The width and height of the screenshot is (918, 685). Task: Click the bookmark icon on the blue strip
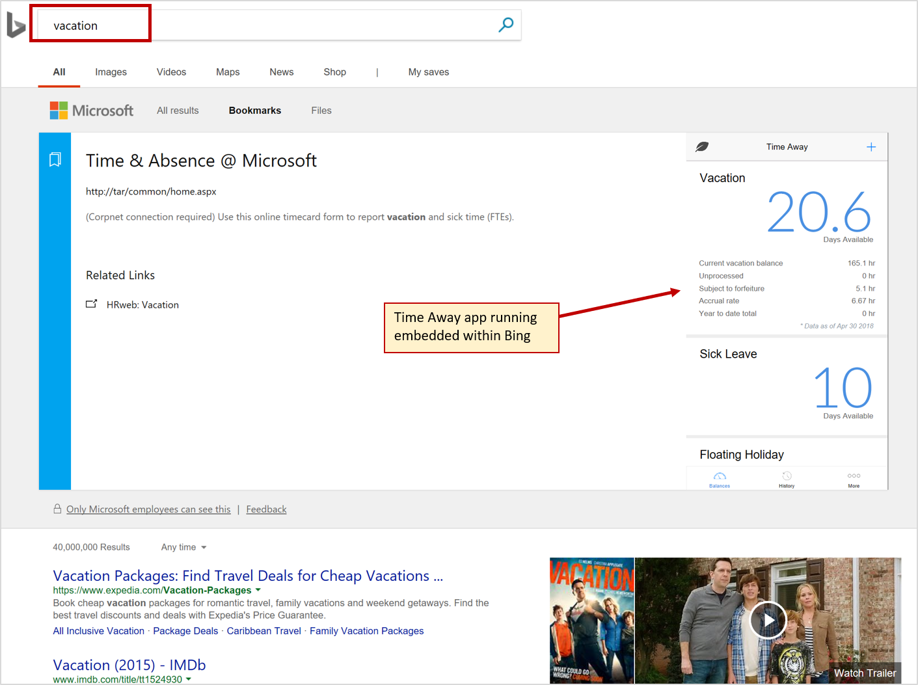(55, 159)
